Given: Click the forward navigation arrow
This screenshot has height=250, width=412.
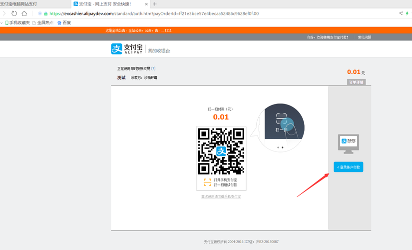Looking at the screenshot, I should [x=3, y=13].
